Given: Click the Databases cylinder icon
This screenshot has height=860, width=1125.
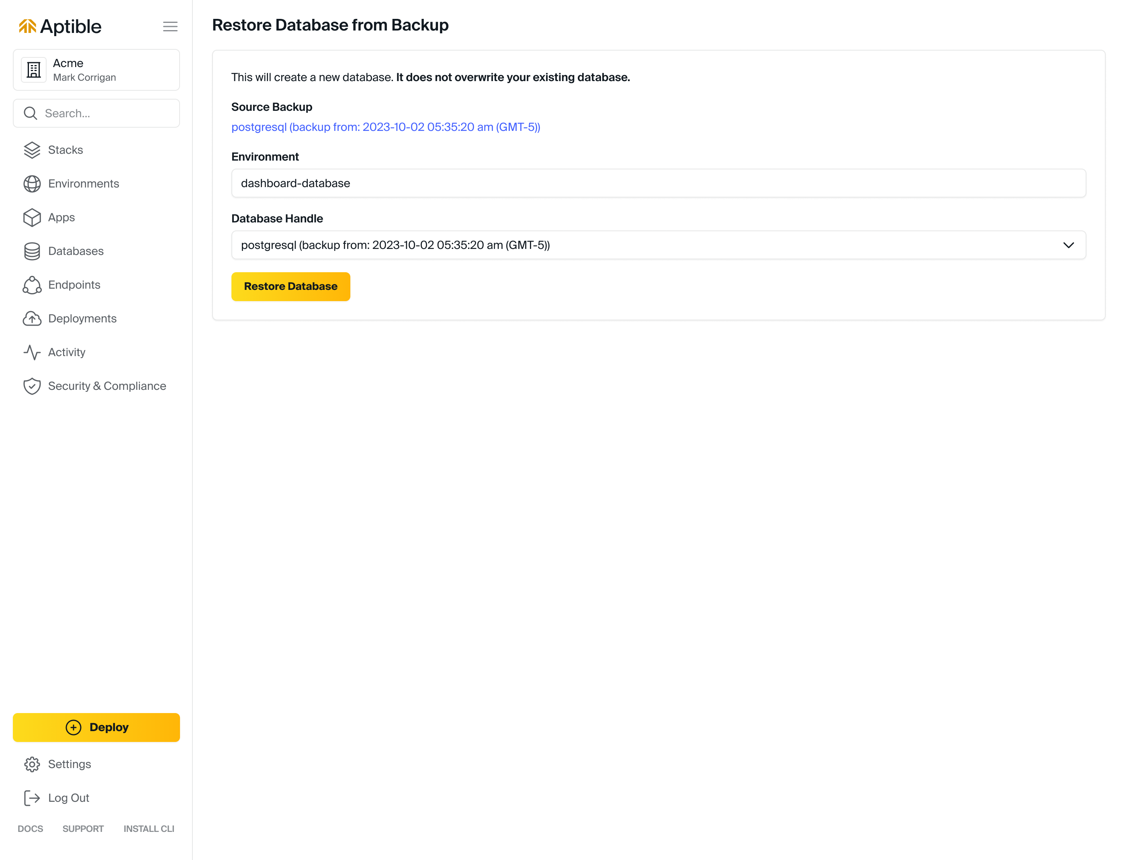Looking at the screenshot, I should point(32,251).
